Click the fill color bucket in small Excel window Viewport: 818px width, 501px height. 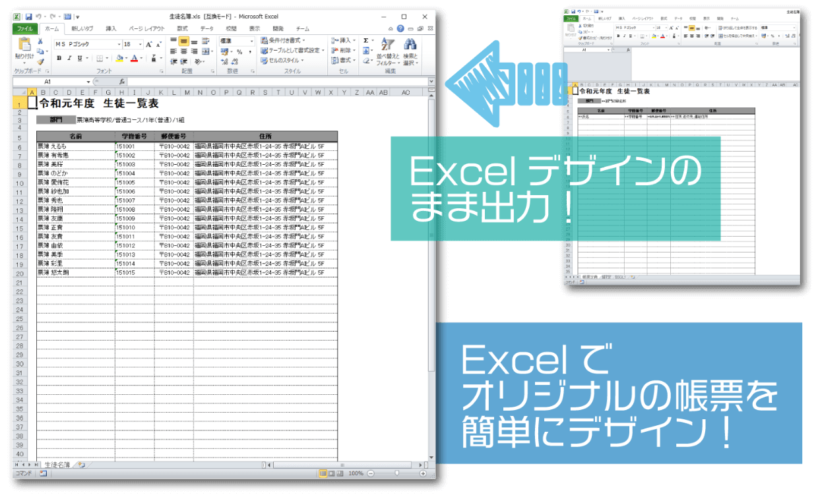click(654, 36)
